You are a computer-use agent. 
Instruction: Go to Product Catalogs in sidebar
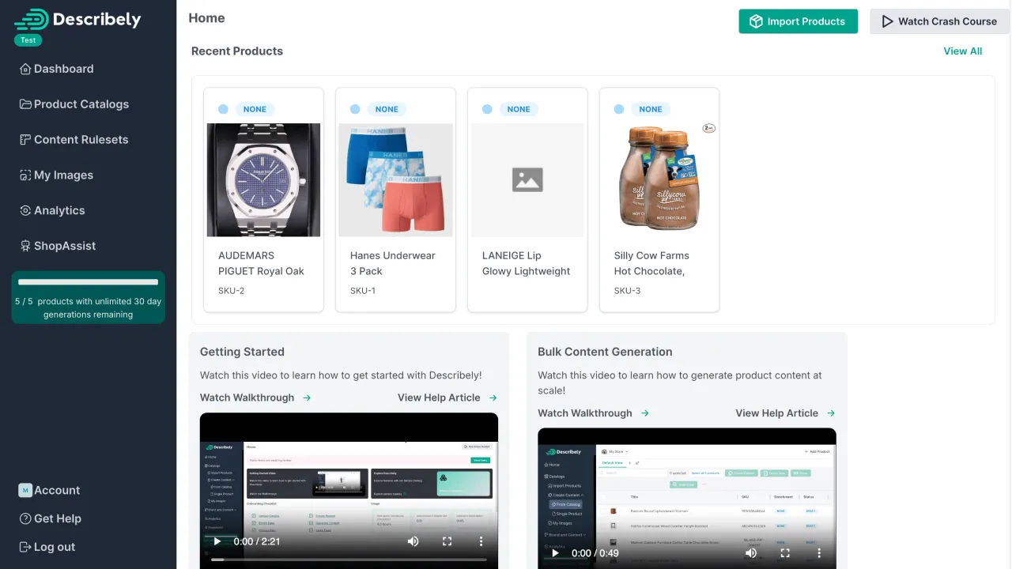click(81, 104)
